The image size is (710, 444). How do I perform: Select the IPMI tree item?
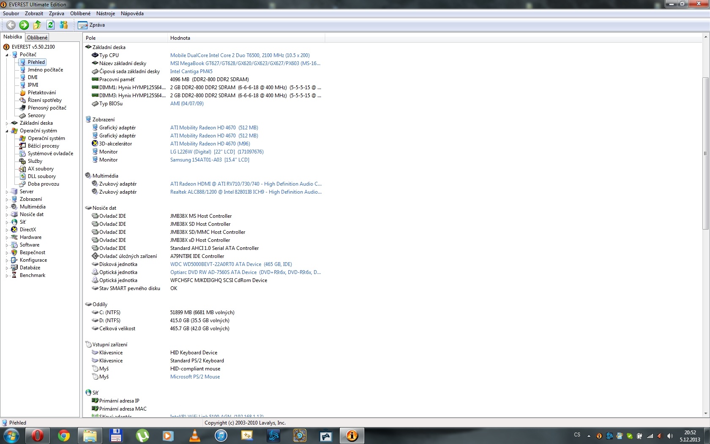[x=33, y=85]
